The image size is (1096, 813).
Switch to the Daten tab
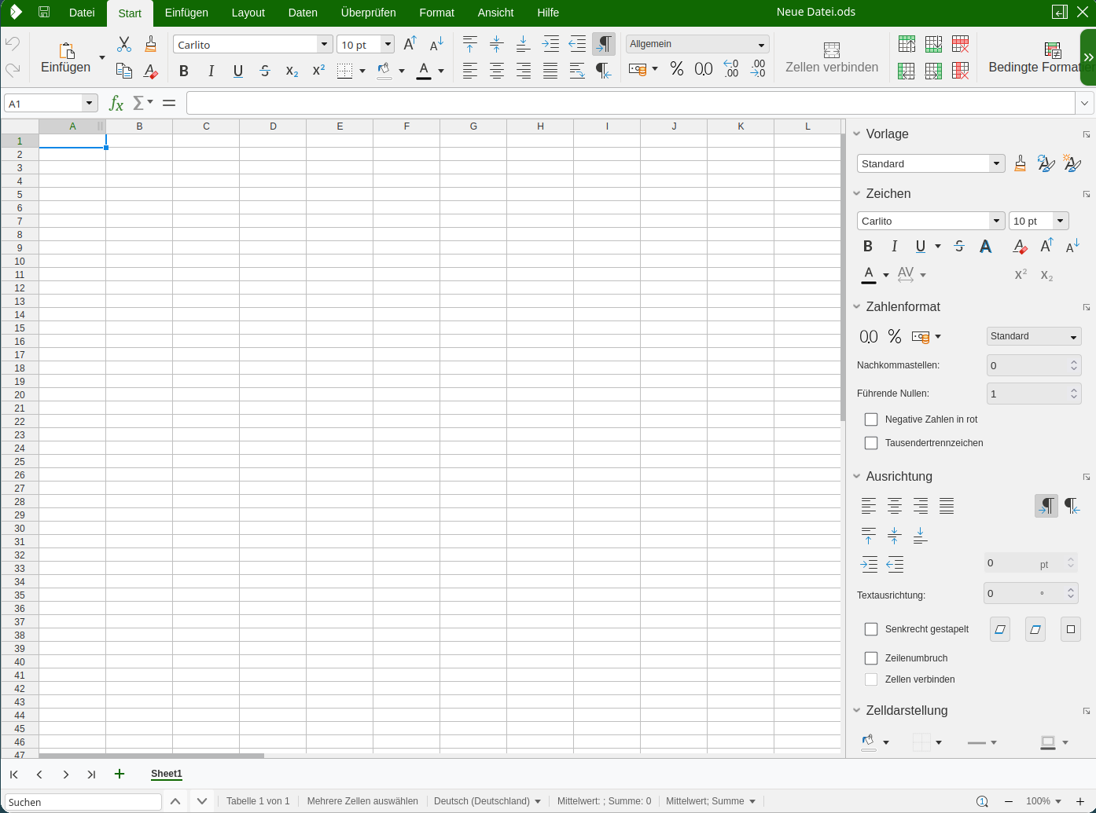click(x=303, y=13)
